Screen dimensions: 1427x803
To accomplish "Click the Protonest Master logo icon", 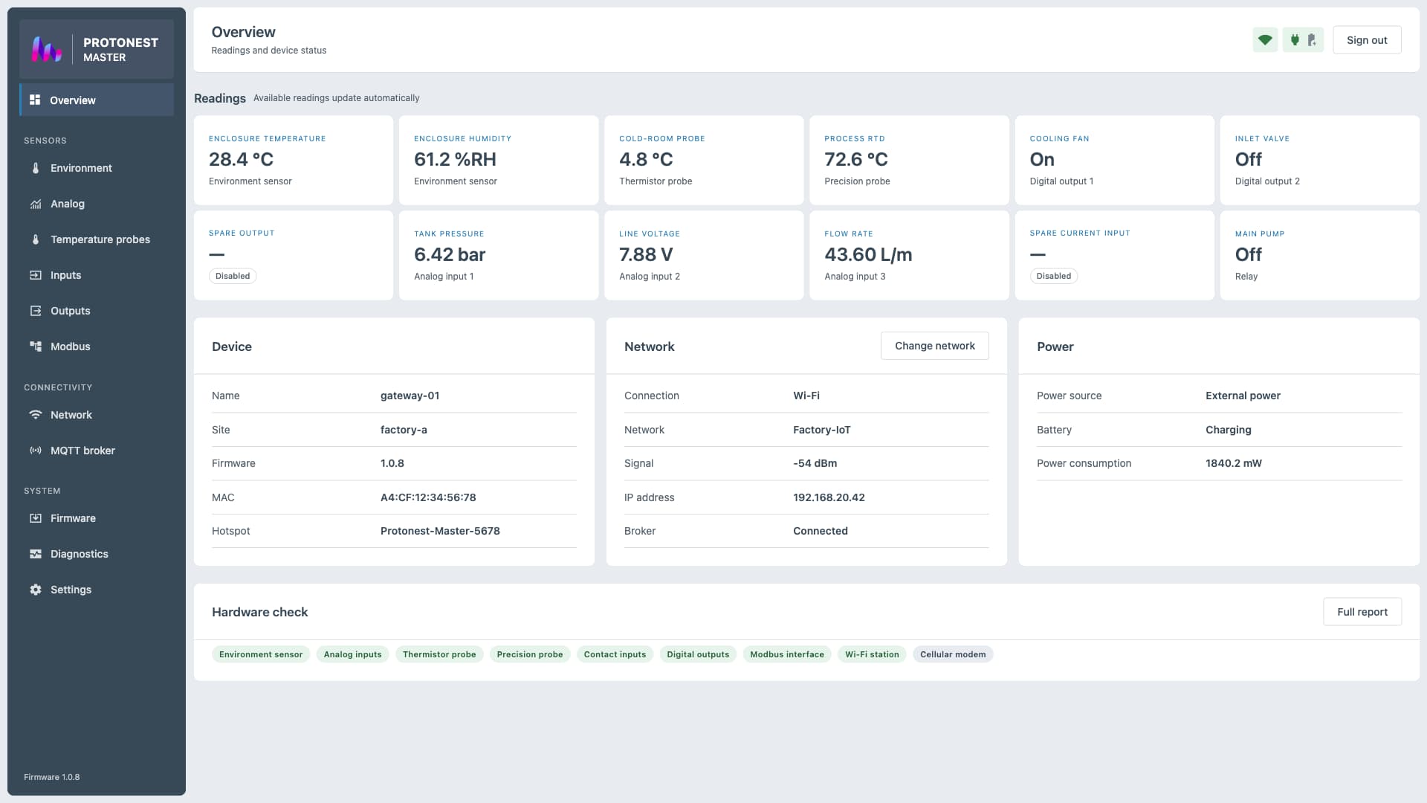I will pyautogui.click(x=46, y=49).
